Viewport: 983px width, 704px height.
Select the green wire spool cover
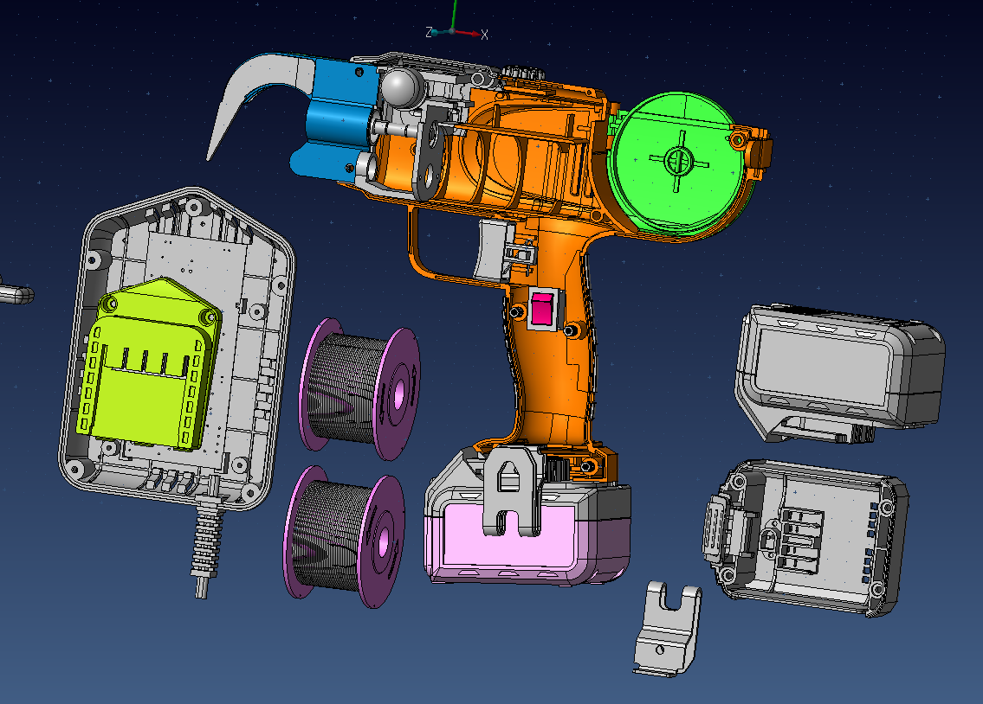tap(677, 163)
